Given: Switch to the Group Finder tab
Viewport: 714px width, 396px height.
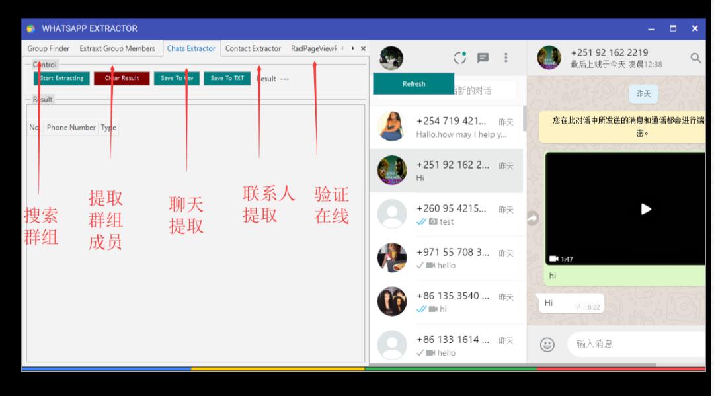Looking at the screenshot, I should [x=48, y=48].
